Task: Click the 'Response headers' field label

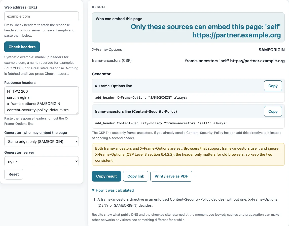Action: click(x=20, y=83)
